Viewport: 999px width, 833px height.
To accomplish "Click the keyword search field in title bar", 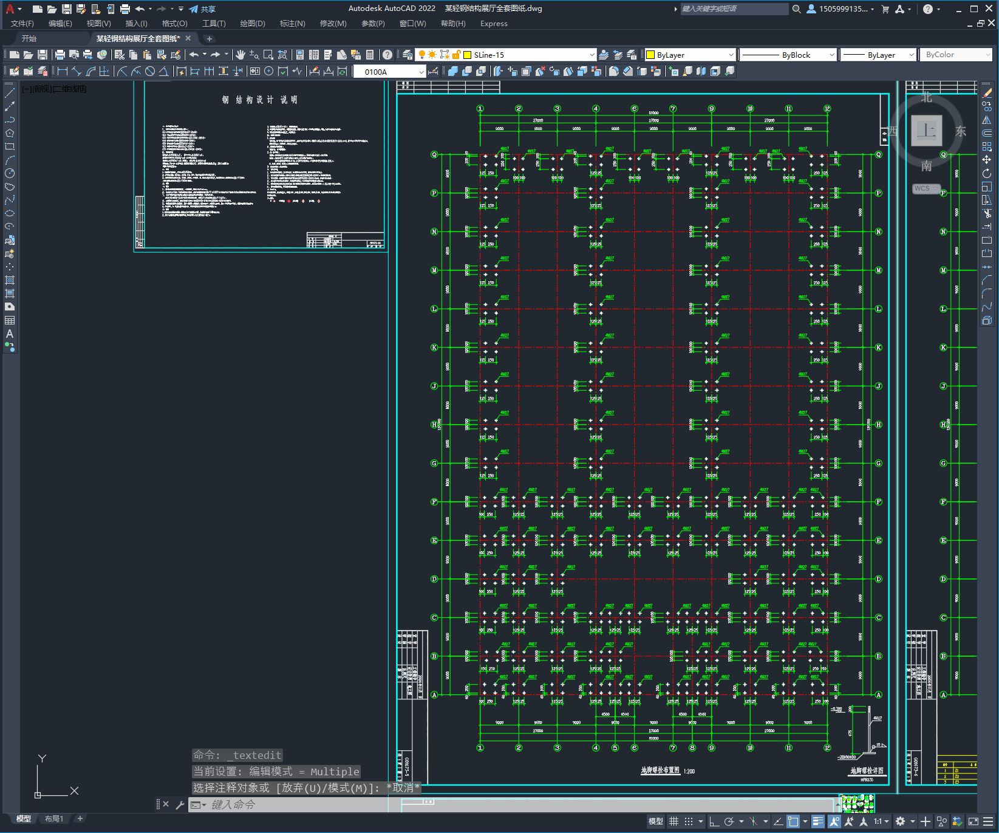I will pyautogui.click(x=734, y=9).
